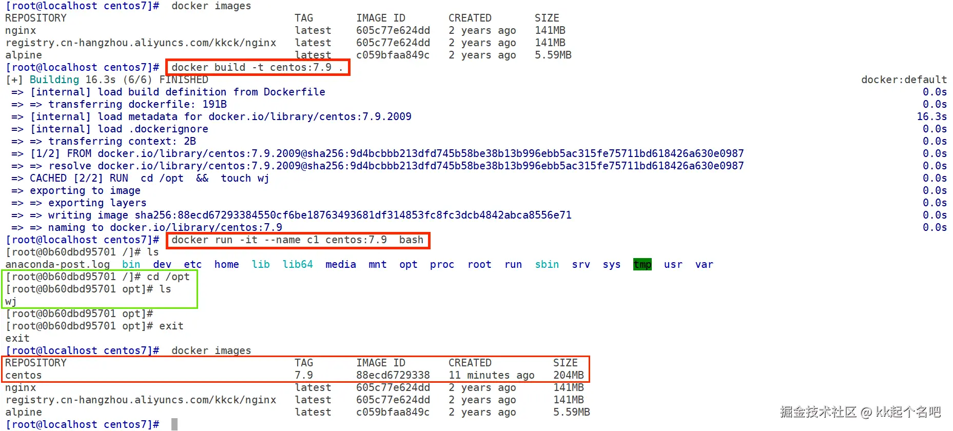Click the second 'docker images' command near bottom
This screenshot has height=431, width=953.
[211, 350]
